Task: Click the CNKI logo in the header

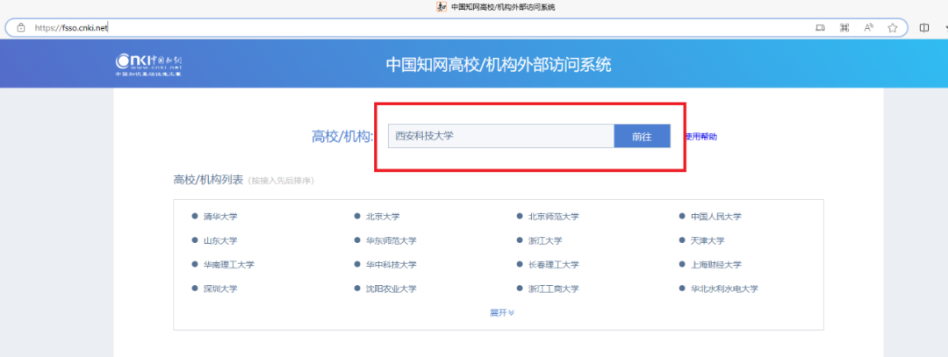Action: point(148,64)
